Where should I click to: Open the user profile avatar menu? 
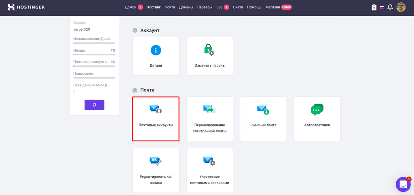coord(401,7)
